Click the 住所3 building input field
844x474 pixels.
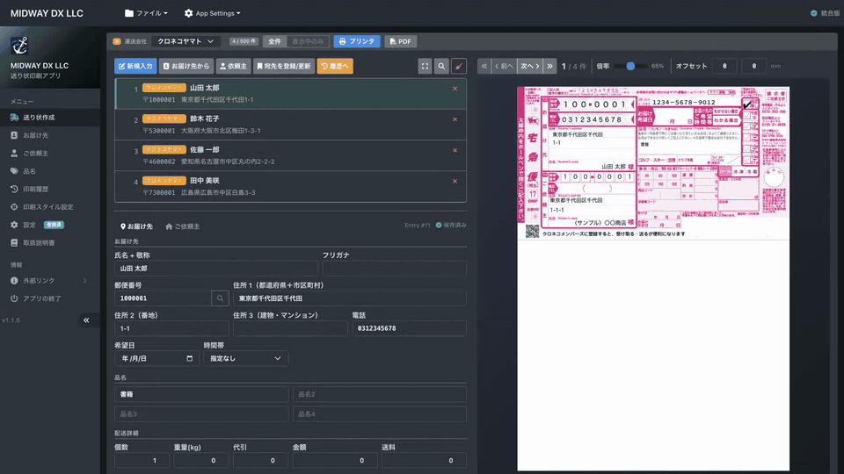click(x=290, y=328)
